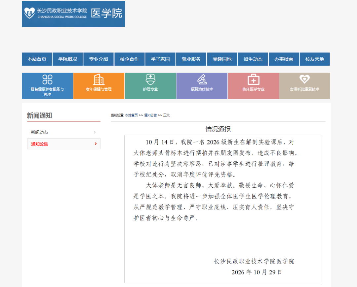The width and height of the screenshot is (357, 287).
Task: Select the 办事指南 nav item
Action: pyautogui.click(x=284, y=59)
